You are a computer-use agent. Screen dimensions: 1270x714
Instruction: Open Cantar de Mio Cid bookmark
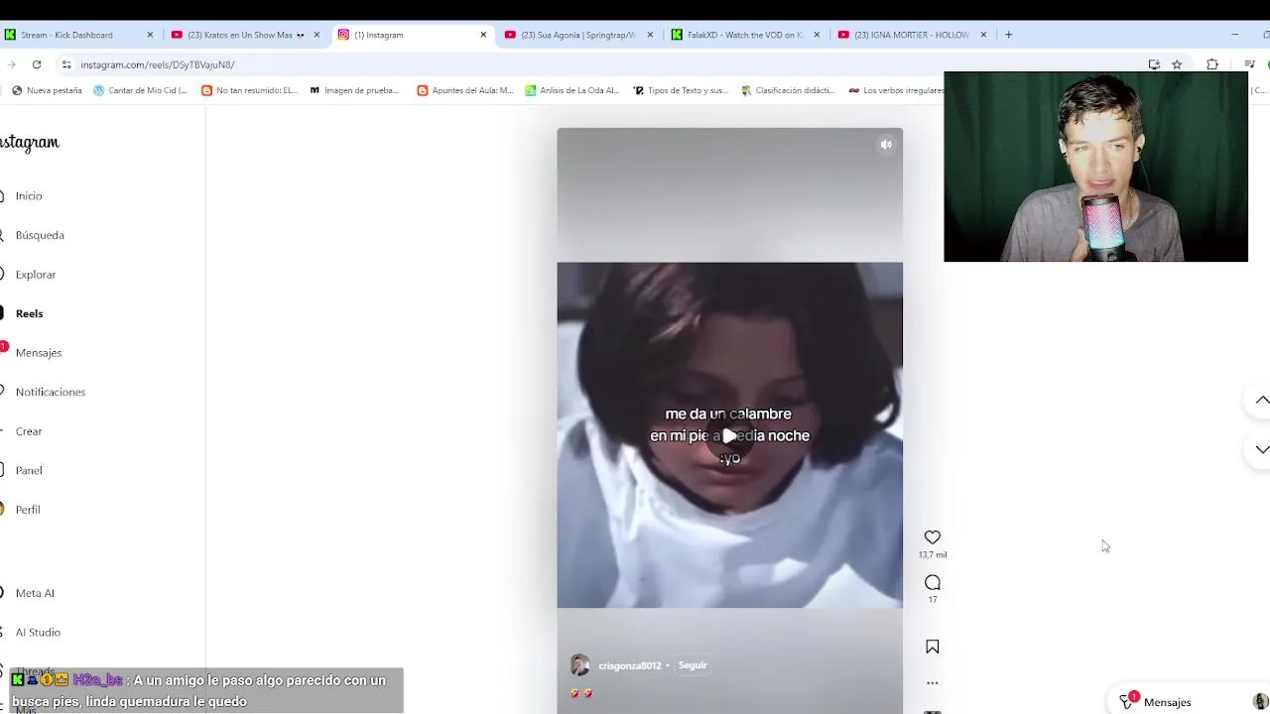(x=140, y=90)
